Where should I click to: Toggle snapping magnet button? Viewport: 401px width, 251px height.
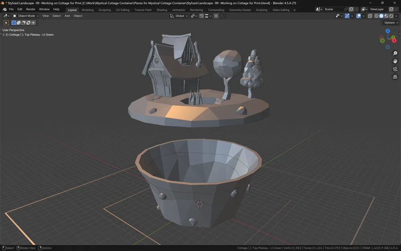(202, 16)
